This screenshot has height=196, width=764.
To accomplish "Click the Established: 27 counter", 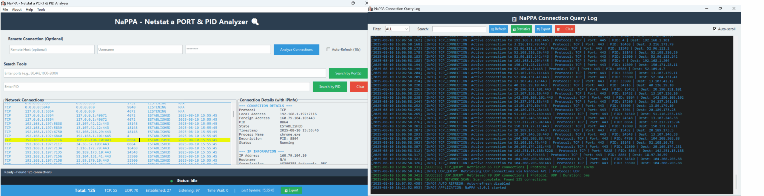I will pyautogui.click(x=158, y=190).
